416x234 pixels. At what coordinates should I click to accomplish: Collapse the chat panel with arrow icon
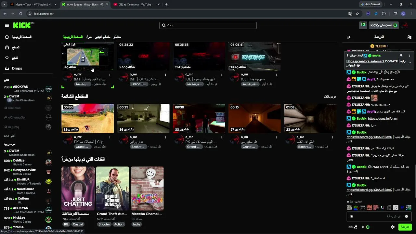[349, 37]
